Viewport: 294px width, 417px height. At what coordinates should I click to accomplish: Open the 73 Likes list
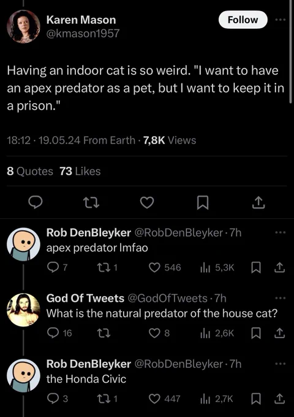(x=80, y=171)
